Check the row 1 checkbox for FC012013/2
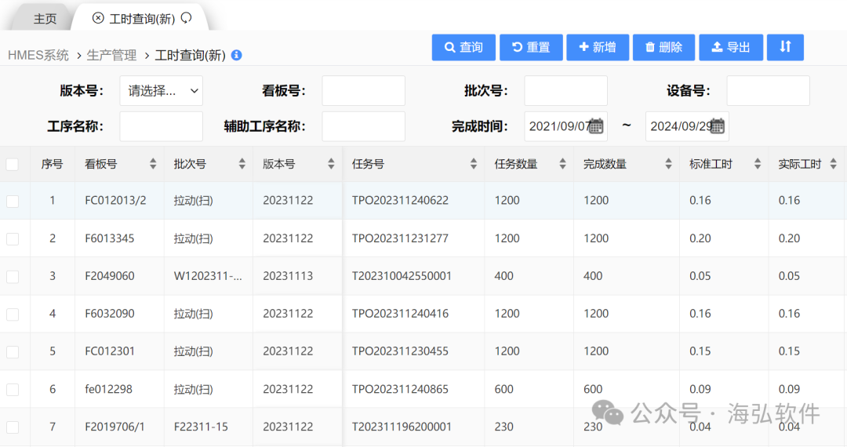Screen dimensions: 847x447 point(13,202)
